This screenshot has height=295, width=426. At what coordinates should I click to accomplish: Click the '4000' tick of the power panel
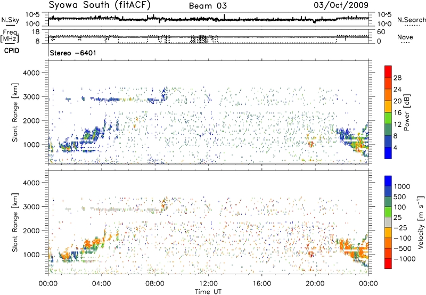(31, 73)
